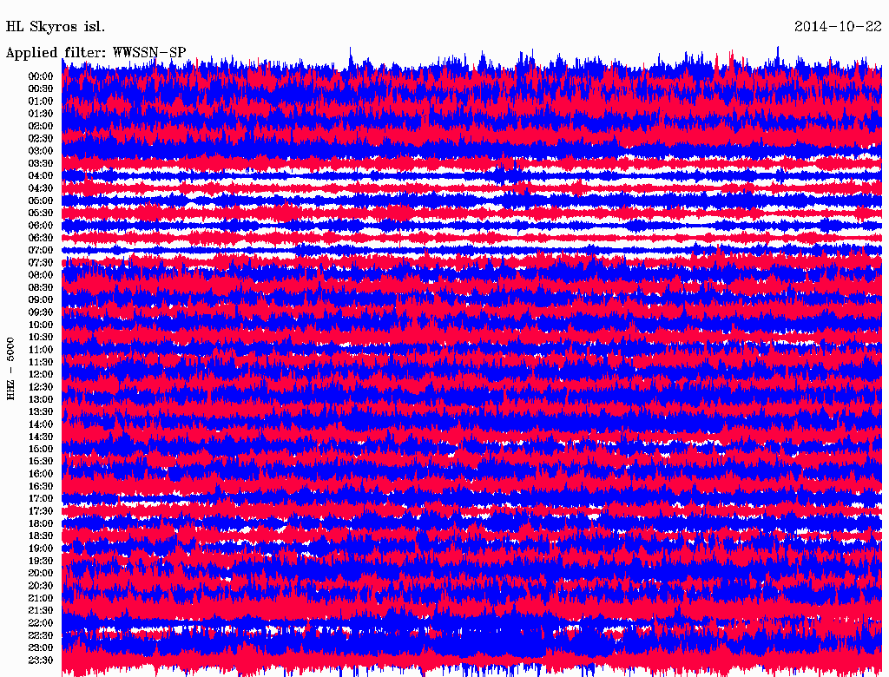Select the 04:30 time label
The height and width of the screenshot is (677, 889).
[40, 188]
